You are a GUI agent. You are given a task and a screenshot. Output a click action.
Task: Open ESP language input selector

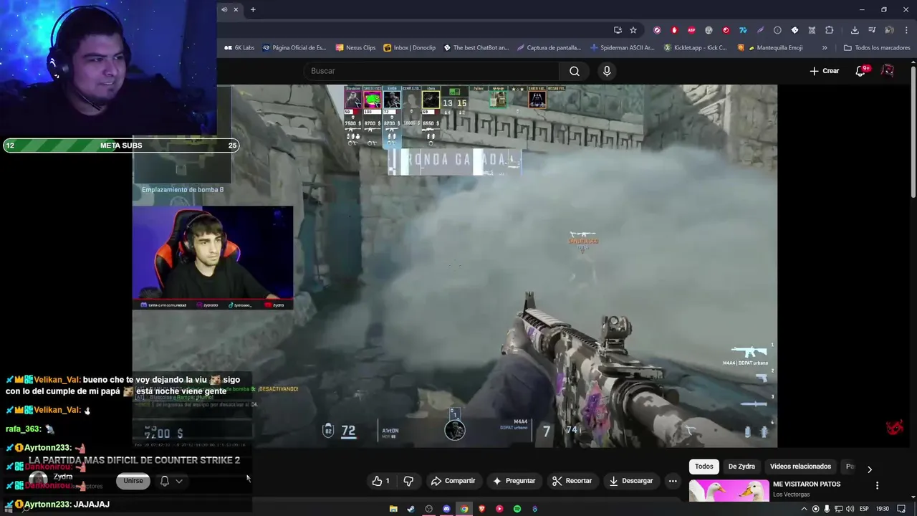point(864,509)
